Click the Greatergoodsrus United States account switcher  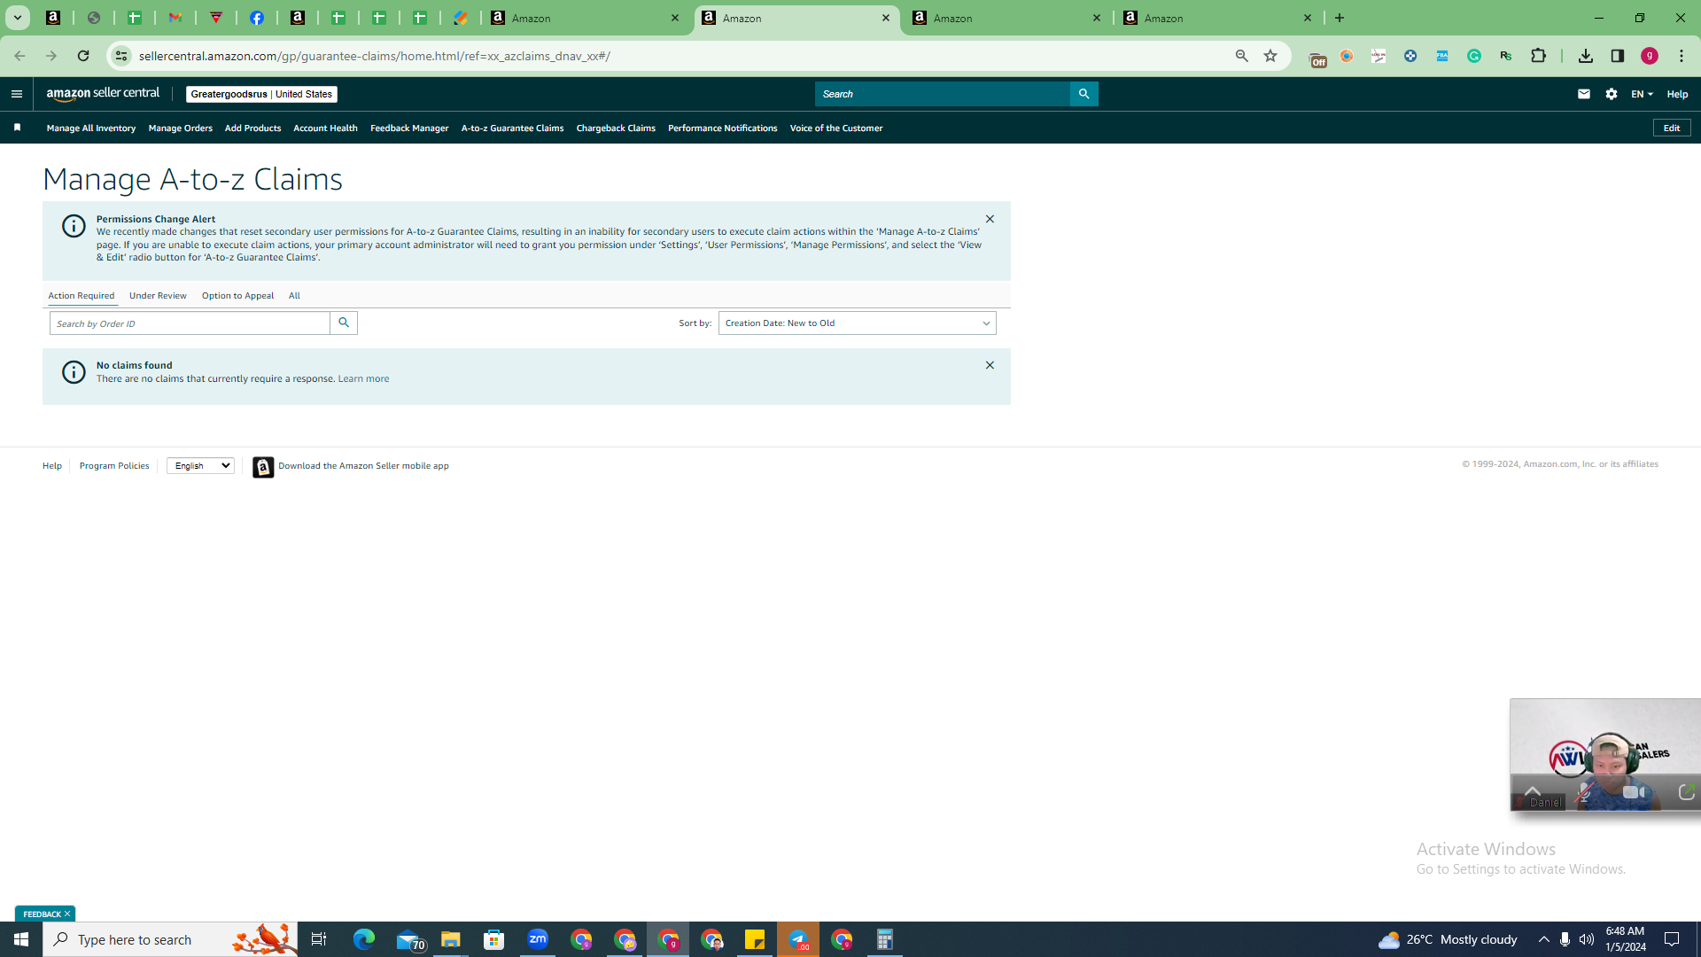(x=261, y=94)
